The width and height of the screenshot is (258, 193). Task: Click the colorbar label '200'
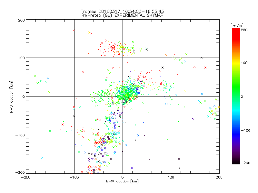click(244, 30)
